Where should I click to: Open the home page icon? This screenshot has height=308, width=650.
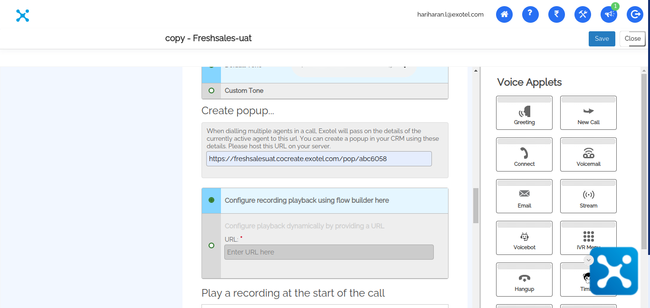point(504,14)
